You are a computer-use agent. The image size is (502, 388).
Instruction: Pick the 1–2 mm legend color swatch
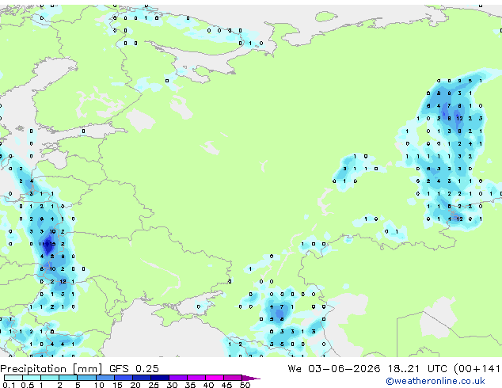click(x=50, y=378)
